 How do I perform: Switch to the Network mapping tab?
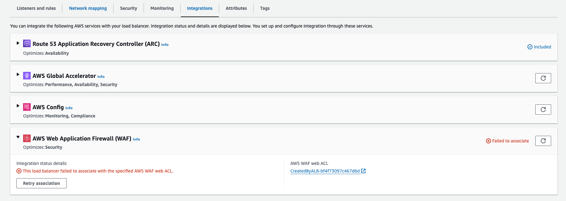(x=88, y=8)
